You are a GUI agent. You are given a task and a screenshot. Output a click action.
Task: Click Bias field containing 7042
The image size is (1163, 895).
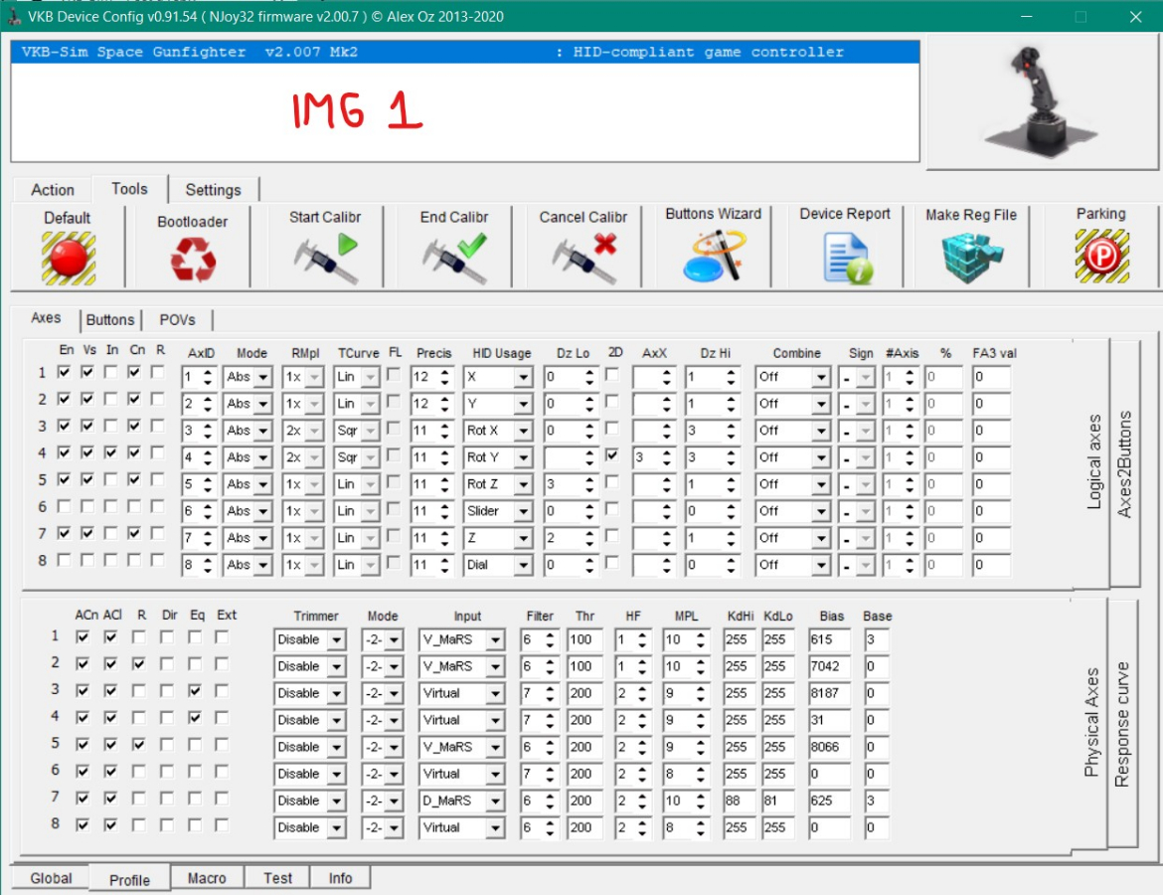(829, 666)
